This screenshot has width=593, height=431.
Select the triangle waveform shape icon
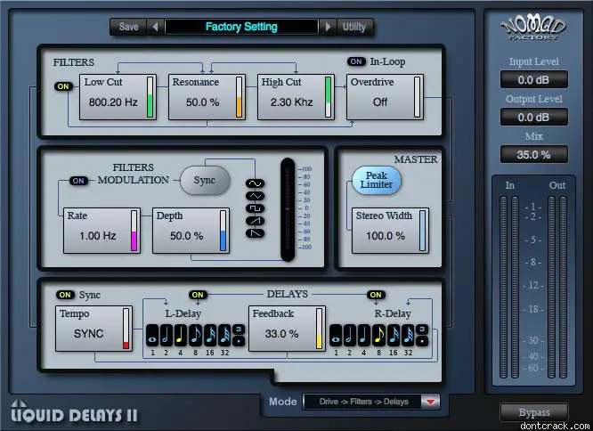(x=256, y=196)
